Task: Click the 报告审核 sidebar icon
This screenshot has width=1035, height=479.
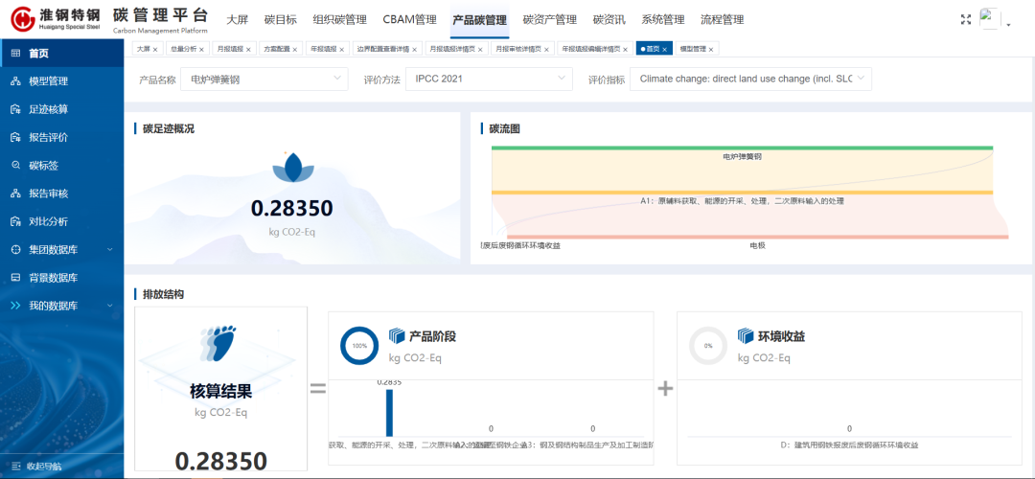Action: click(x=16, y=194)
